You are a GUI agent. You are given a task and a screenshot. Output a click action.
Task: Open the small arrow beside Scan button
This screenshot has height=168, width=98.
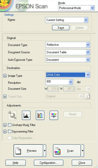tap(83, 151)
